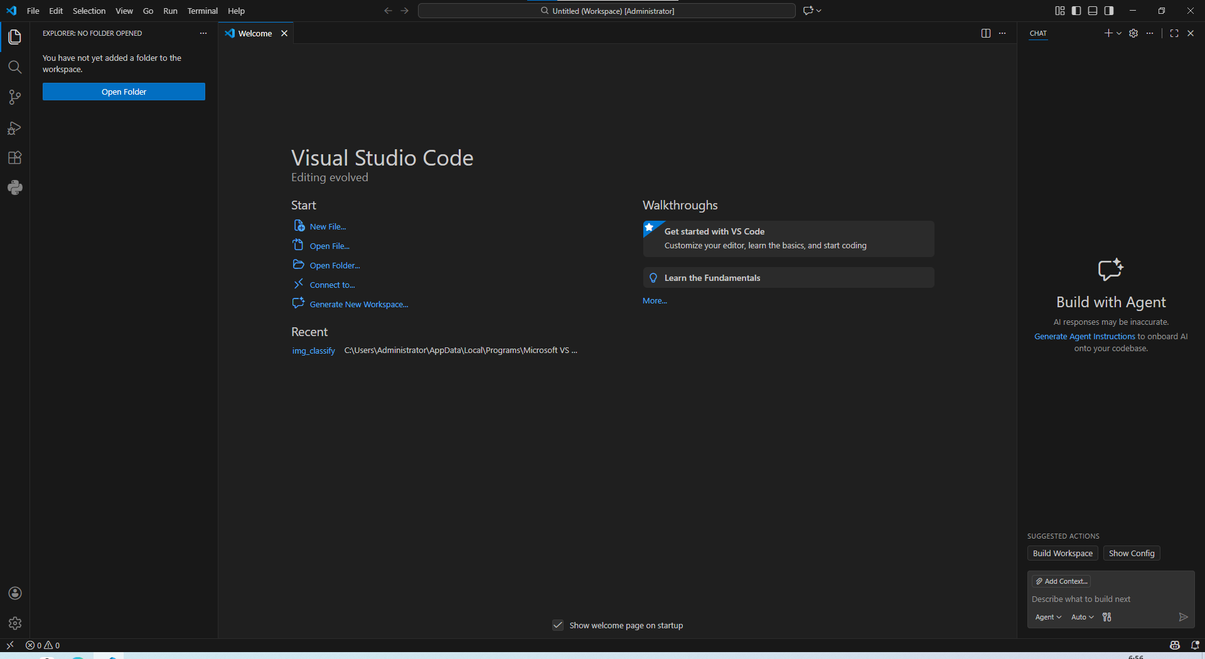
Task: Open editor More Actions ellipsis menu
Action: tap(1002, 33)
